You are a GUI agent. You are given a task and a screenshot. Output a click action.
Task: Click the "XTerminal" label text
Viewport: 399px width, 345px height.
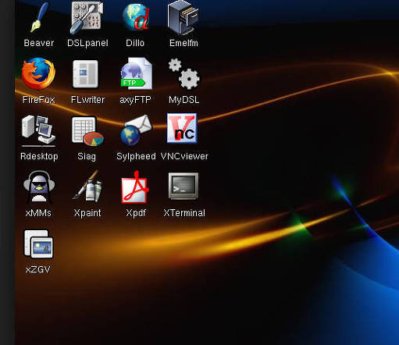(184, 213)
